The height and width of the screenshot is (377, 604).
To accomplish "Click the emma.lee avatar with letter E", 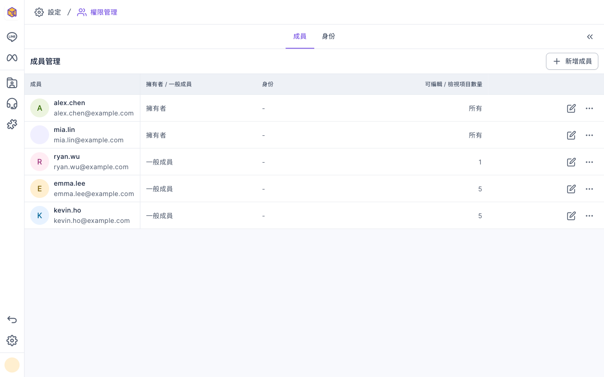I will [40, 188].
